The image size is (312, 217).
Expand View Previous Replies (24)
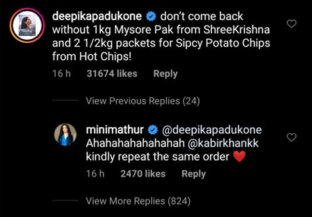[x=143, y=101]
